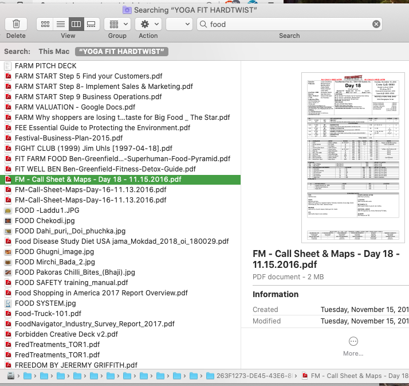Select FOOD SAFETY training_manual.pdf name
The height and width of the screenshot is (386, 409).
click(72, 283)
